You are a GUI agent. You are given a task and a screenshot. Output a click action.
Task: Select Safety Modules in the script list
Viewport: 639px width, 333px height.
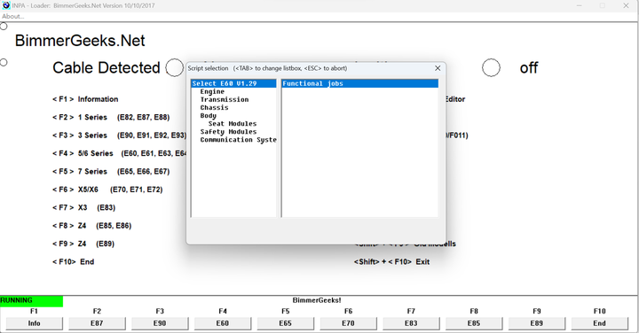pyautogui.click(x=228, y=132)
